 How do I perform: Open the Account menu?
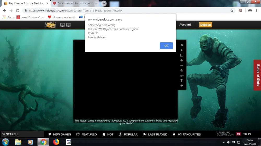point(185,24)
